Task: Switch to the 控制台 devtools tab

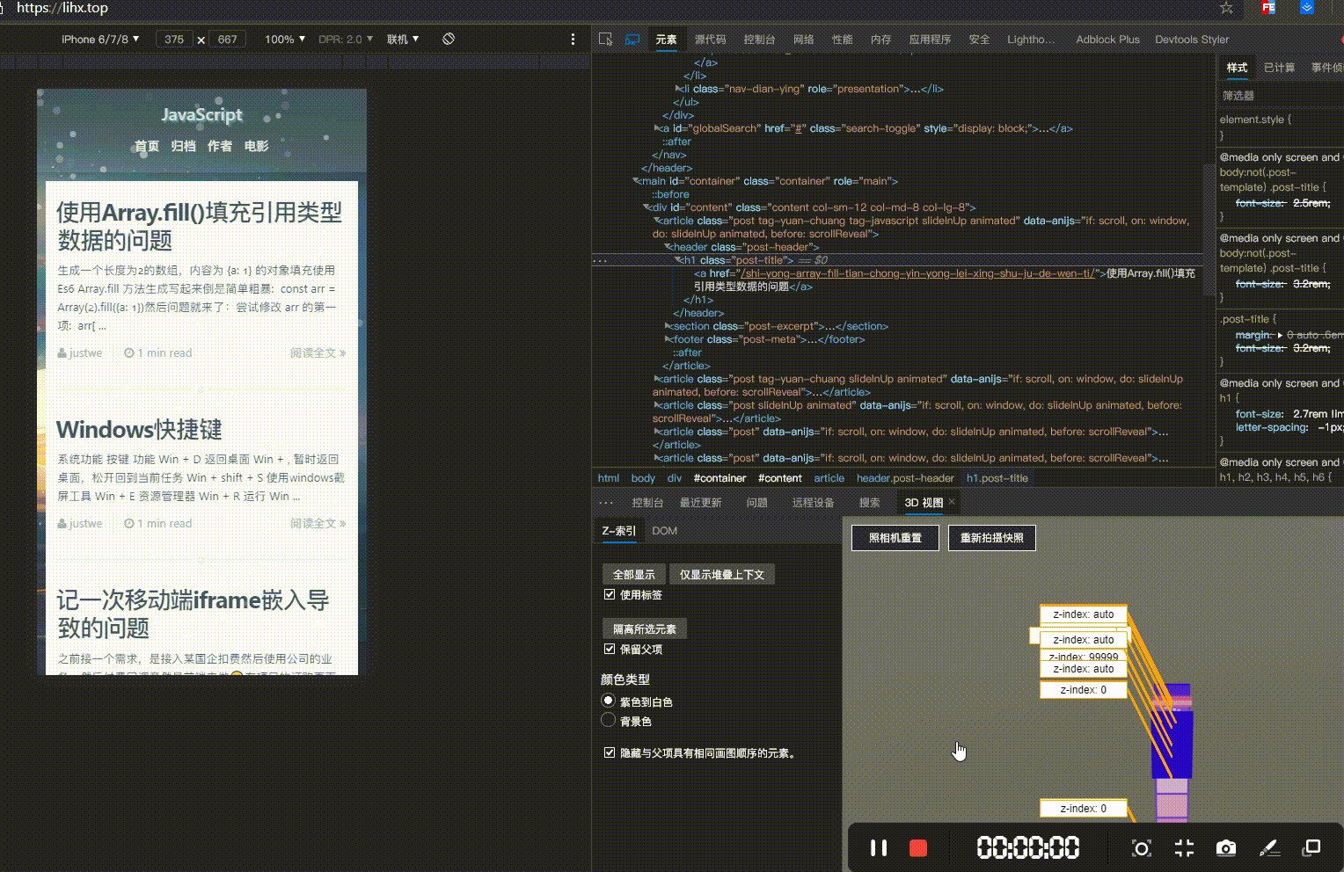Action: [759, 40]
